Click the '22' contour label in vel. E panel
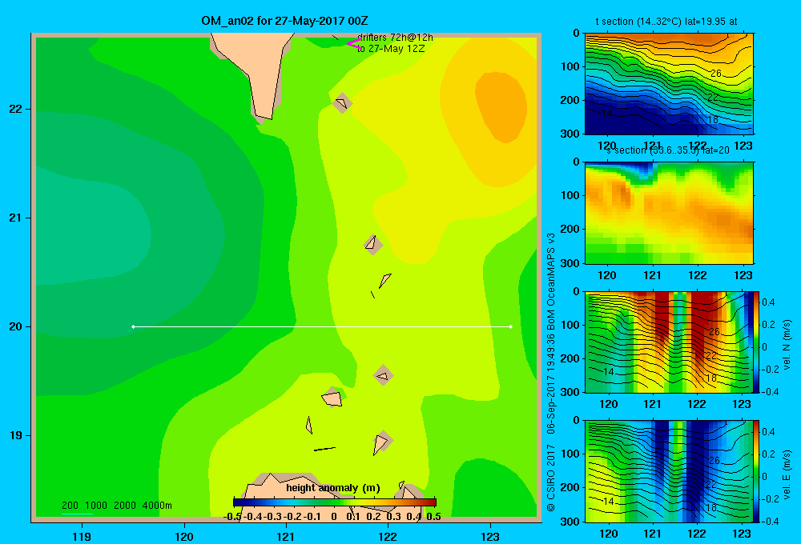Screen dimensions: 801x544 click(710, 485)
